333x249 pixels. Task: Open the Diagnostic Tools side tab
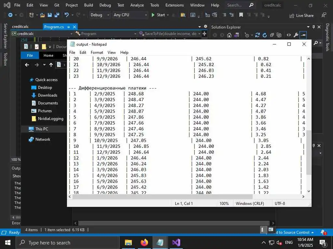pos(327,37)
